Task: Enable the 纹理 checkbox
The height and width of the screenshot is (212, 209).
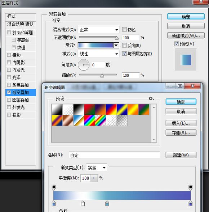Action: pos(14,47)
